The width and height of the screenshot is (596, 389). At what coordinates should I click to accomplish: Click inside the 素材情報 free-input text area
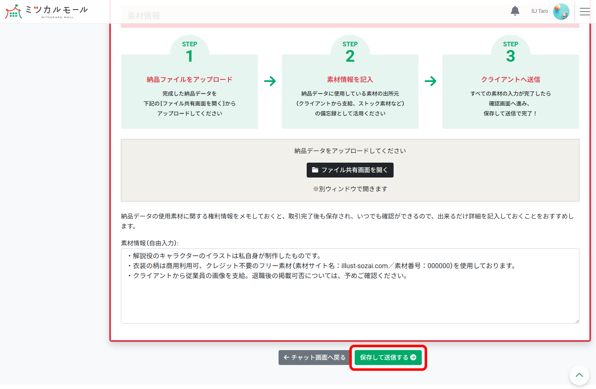point(350,286)
